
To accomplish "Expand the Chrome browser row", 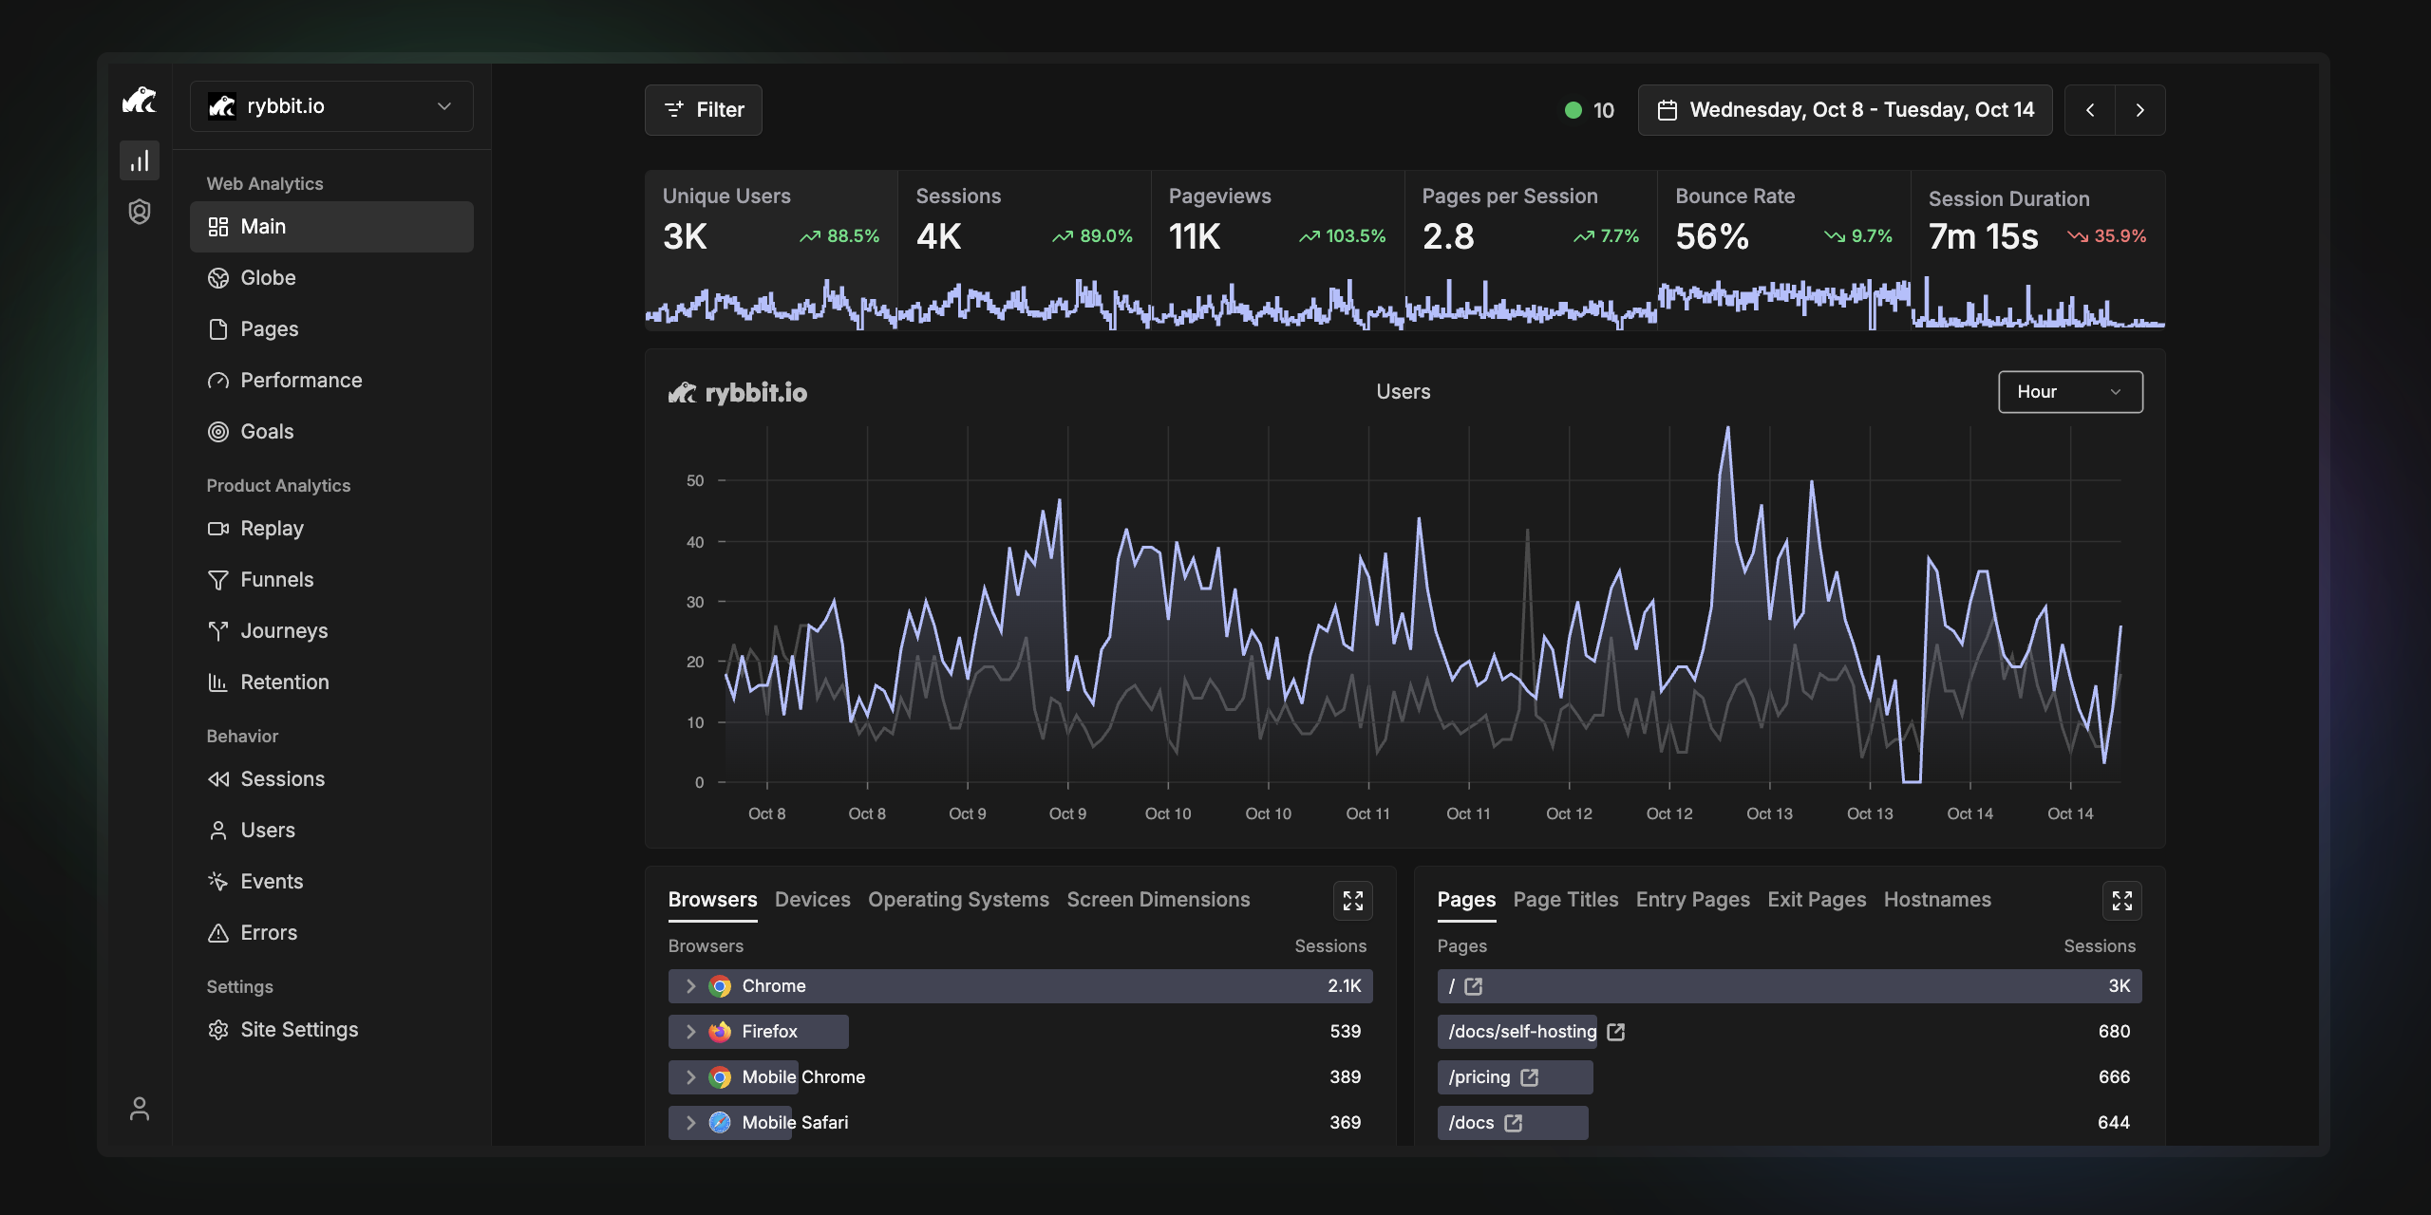I will click(691, 986).
